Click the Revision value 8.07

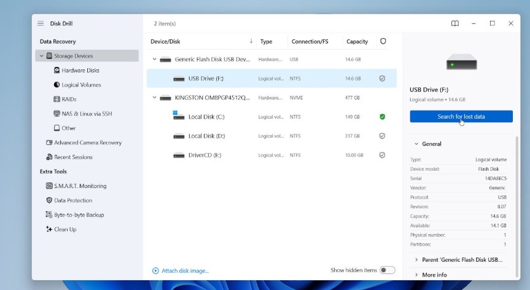point(502,206)
